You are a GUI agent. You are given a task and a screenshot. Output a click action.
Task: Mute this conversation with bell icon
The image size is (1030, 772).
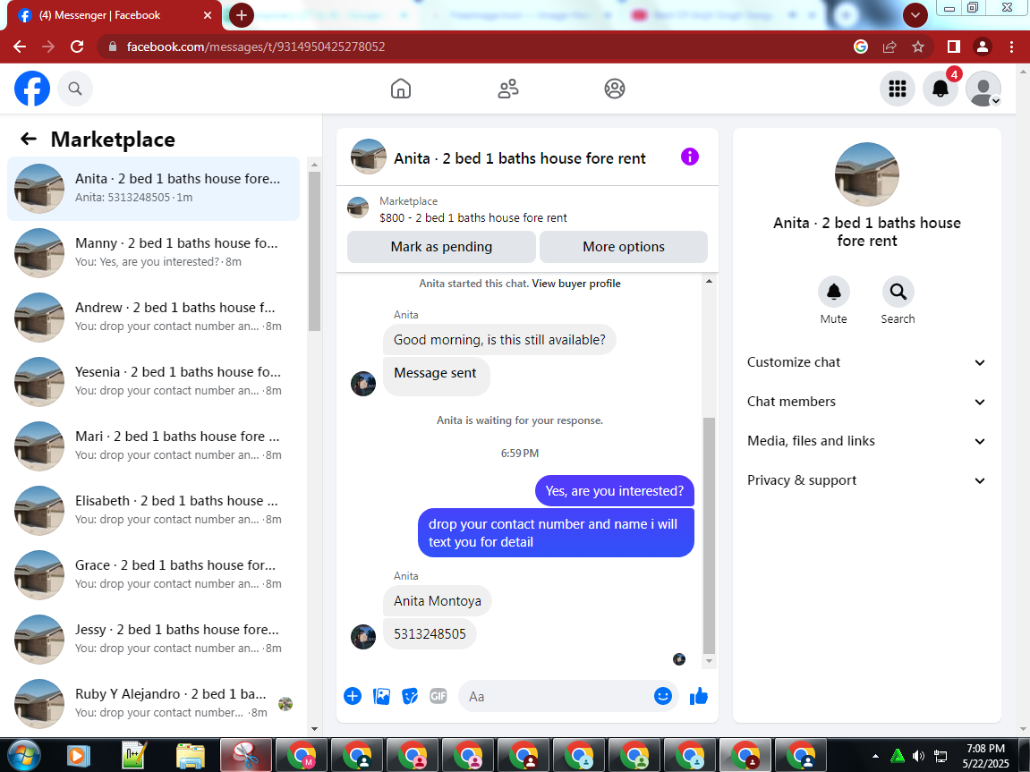click(834, 292)
